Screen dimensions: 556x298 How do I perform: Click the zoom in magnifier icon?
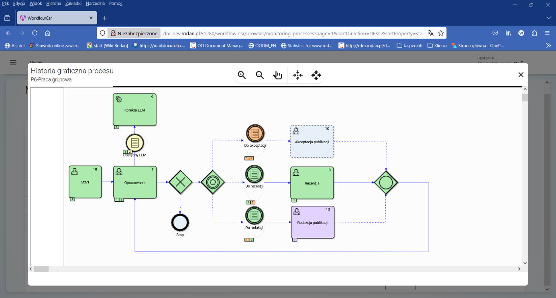(x=242, y=75)
